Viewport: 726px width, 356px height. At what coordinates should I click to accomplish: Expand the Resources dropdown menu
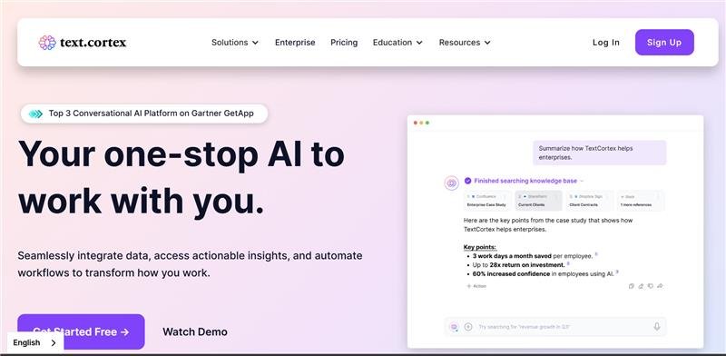(x=465, y=42)
